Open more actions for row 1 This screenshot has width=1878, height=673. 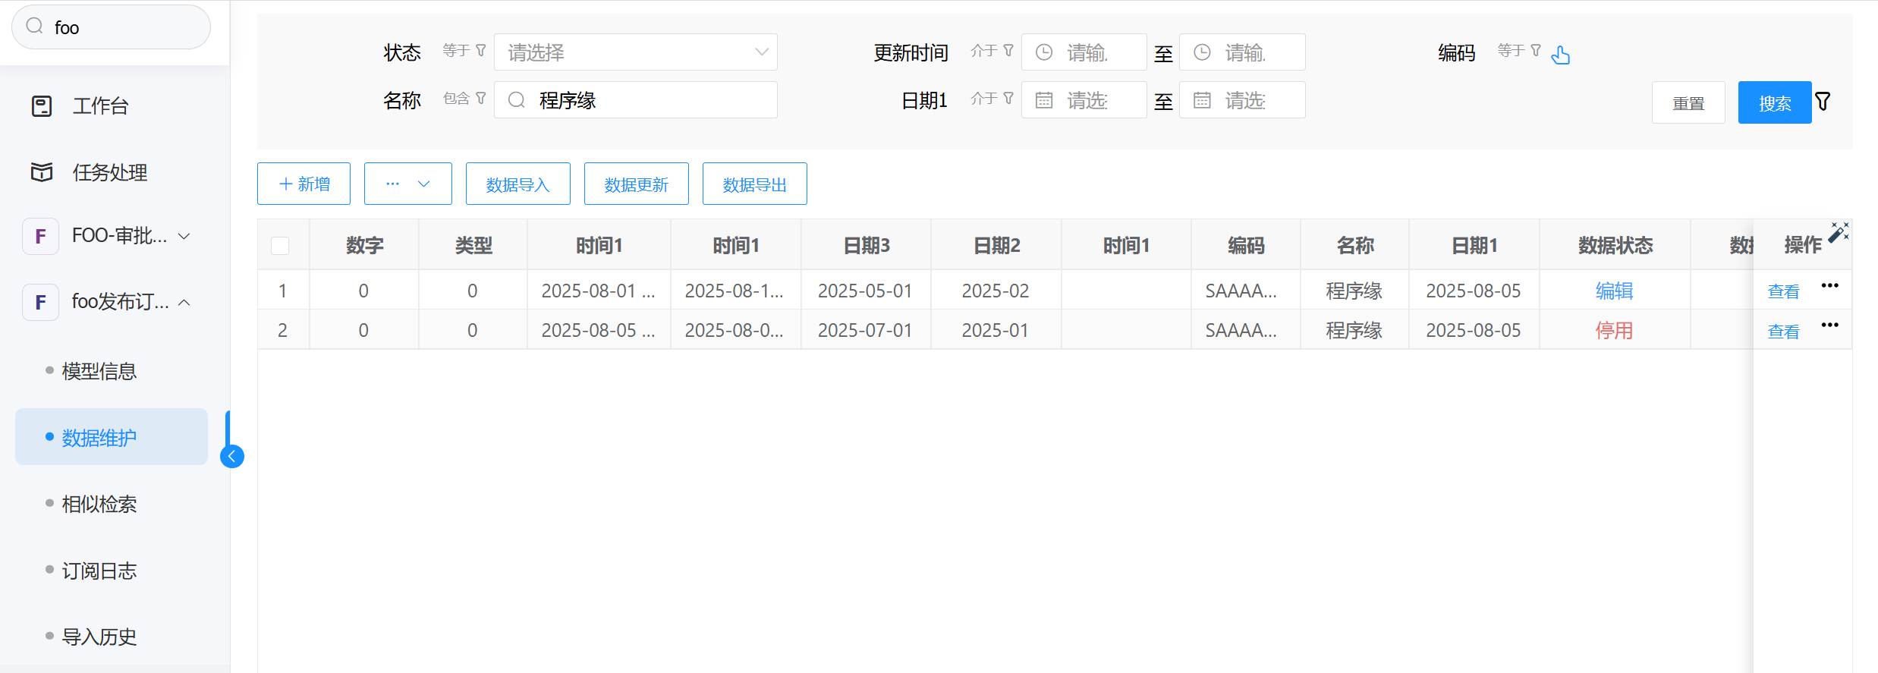click(1829, 286)
